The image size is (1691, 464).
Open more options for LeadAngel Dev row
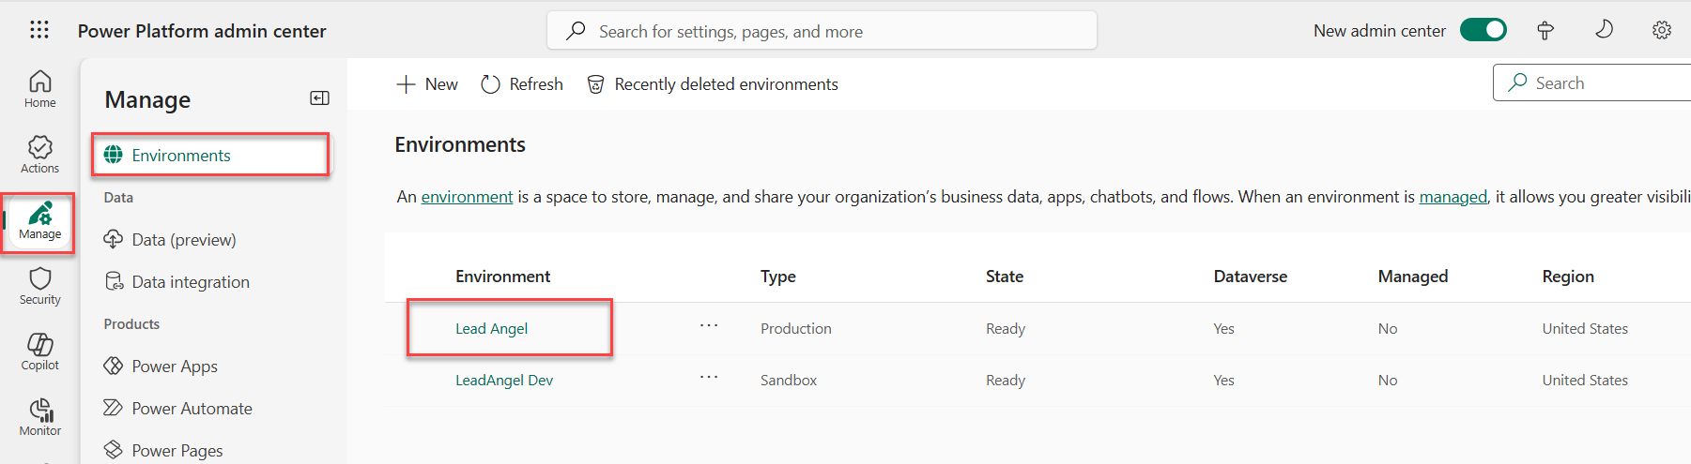coord(709,378)
